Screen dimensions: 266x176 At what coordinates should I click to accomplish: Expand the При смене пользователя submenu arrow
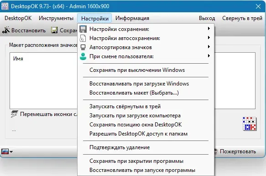coord(209,56)
